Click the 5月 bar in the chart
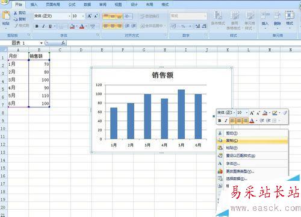 pyautogui.click(x=181, y=115)
